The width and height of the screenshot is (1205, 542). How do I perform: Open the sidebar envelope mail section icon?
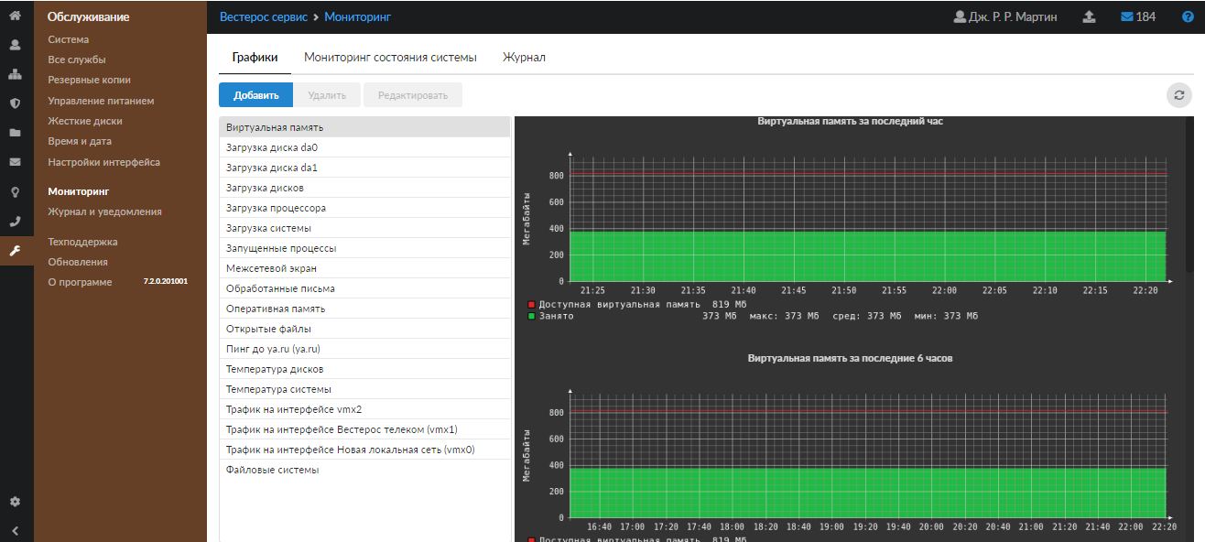click(x=15, y=162)
